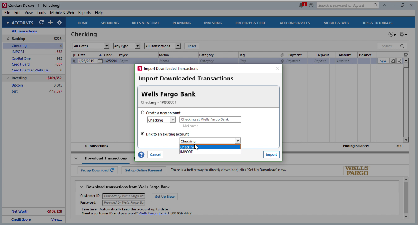
Task: Collapse the Download Transactions panel chevron
Action: [76, 158]
